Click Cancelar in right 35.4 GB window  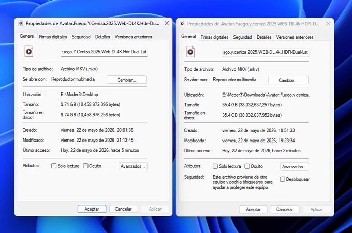285,209
